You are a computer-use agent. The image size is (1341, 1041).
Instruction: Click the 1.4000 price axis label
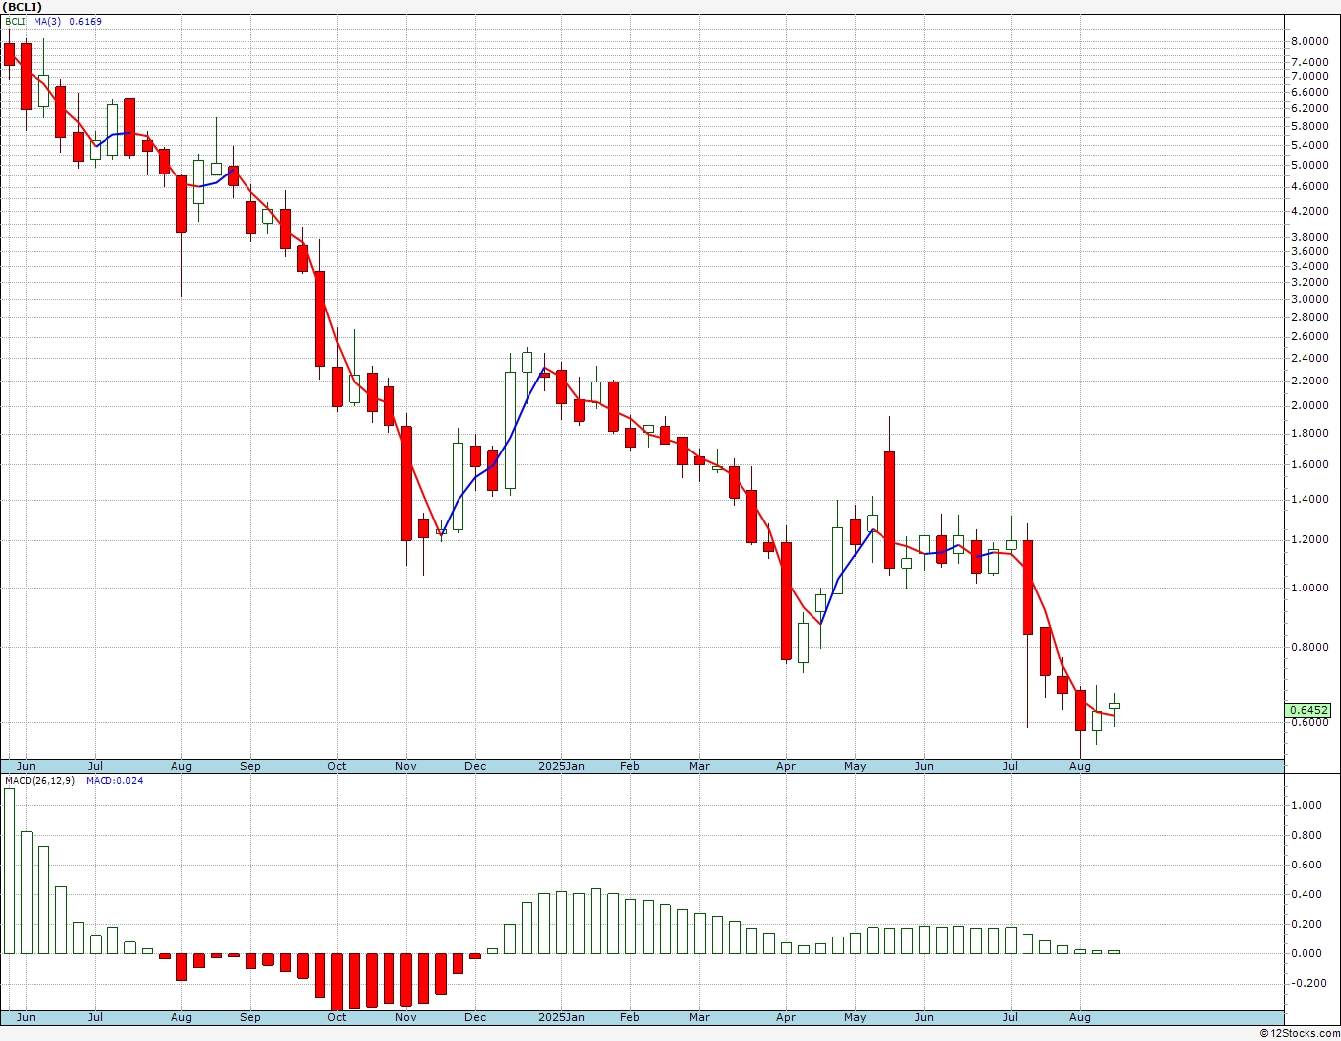[x=1309, y=500]
